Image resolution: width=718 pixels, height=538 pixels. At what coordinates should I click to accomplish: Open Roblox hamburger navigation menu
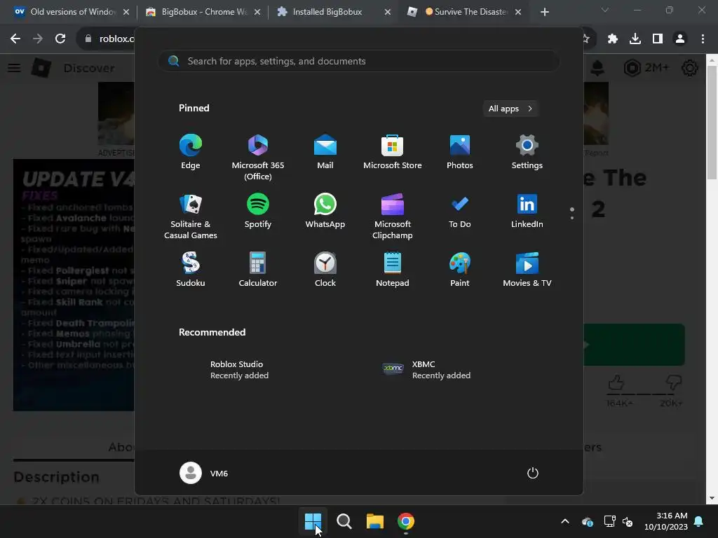(x=14, y=68)
